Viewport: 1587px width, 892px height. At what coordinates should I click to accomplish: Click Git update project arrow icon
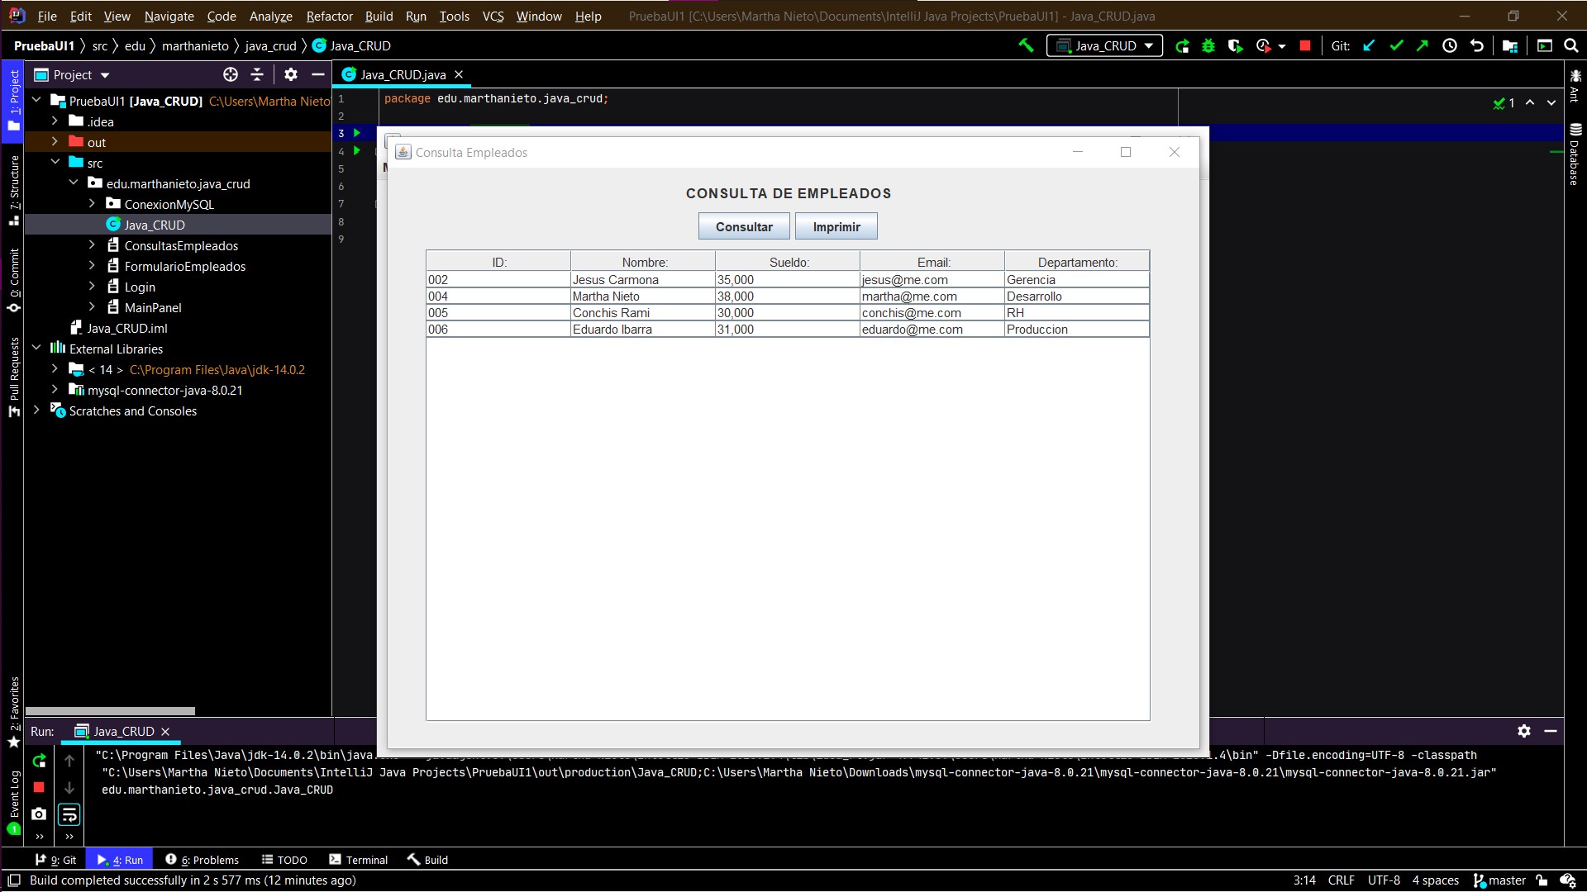(1369, 46)
